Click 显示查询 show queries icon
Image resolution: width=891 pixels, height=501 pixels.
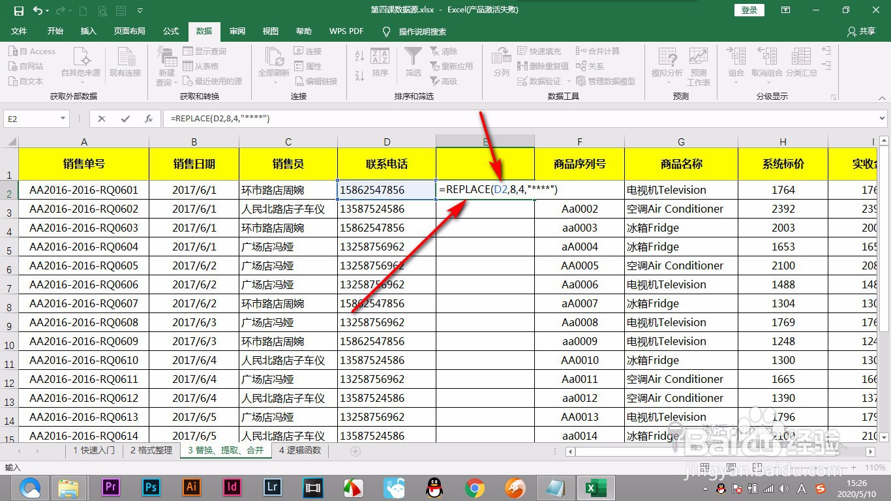[x=189, y=52]
